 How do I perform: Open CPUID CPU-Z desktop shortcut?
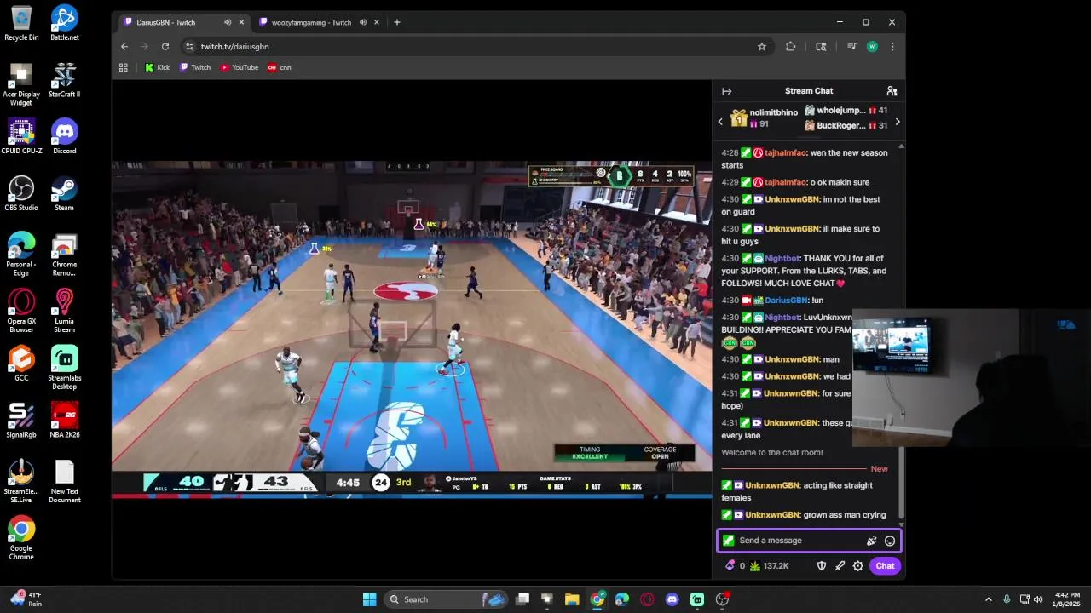pyautogui.click(x=21, y=137)
